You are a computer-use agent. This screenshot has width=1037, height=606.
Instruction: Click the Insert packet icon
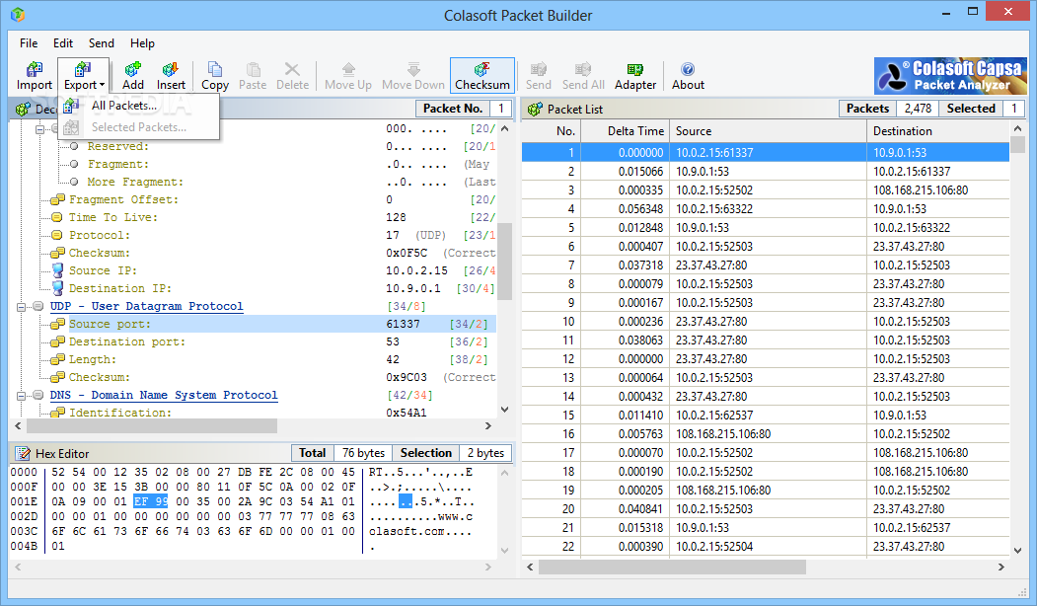click(x=171, y=76)
